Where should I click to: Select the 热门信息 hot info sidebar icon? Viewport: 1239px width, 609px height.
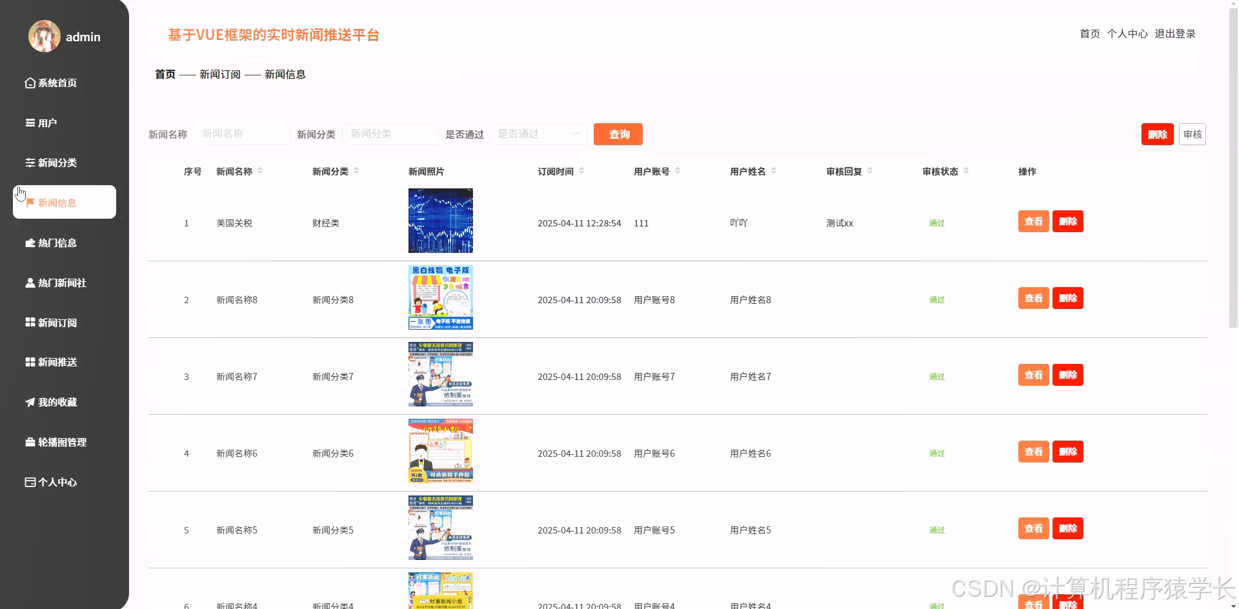[29, 243]
